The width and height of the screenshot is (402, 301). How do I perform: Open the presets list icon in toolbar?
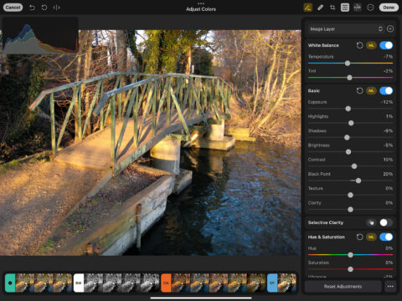[x=345, y=8]
